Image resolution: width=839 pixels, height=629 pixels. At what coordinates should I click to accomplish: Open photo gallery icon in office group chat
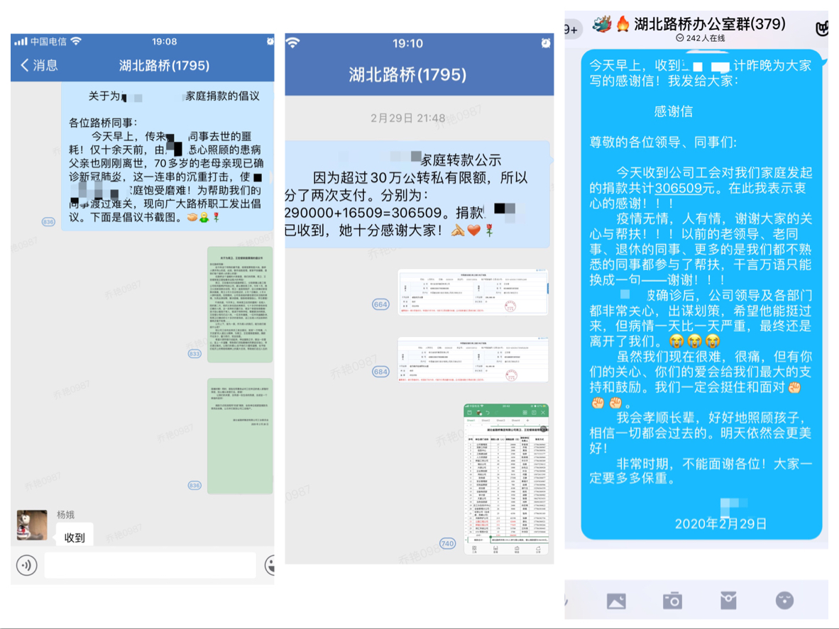click(x=616, y=601)
